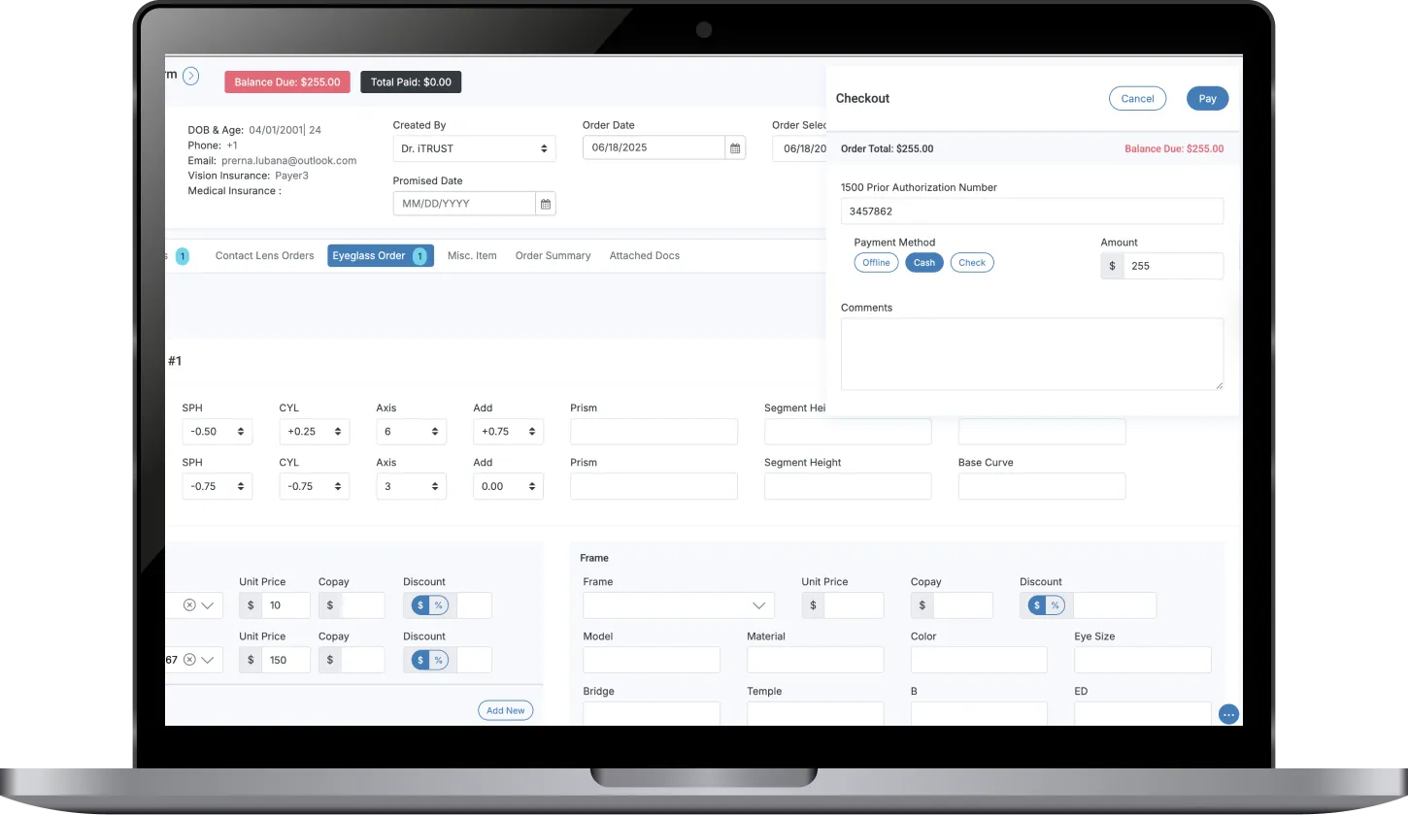Open the SPH dropdown showing -0.50

pyautogui.click(x=217, y=432)
